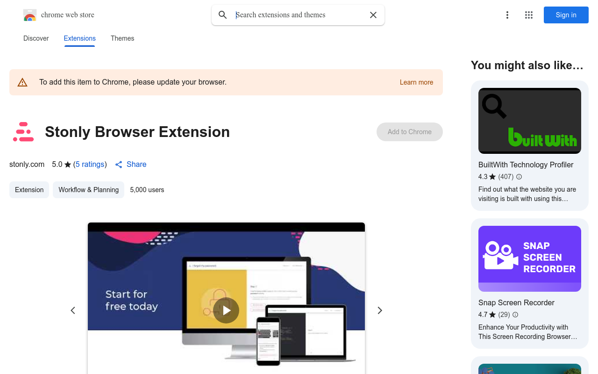Open the three-dot more options menu
598x374 pixels.
pos(507,15)
